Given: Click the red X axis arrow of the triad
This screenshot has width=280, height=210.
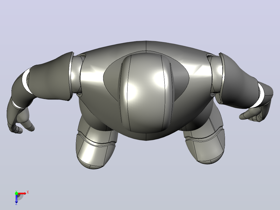Looking at the screenshot, I should click(22, 194).
